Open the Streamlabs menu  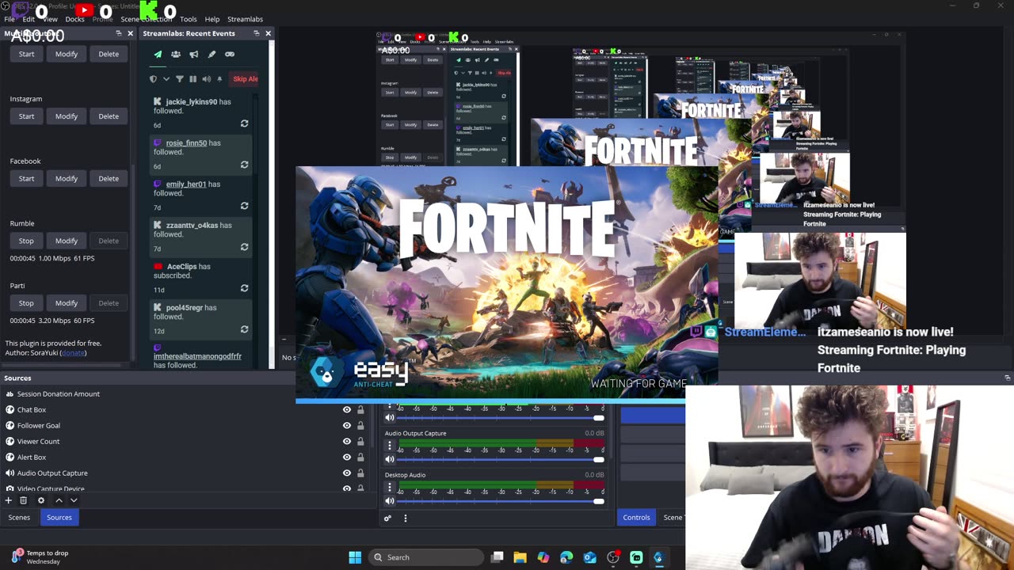click(x=245, y=19)
